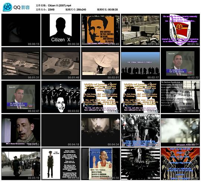Select the orange credits frame at 00:06:20
This screenshot has width=201, height=182.
pos(180,164)
